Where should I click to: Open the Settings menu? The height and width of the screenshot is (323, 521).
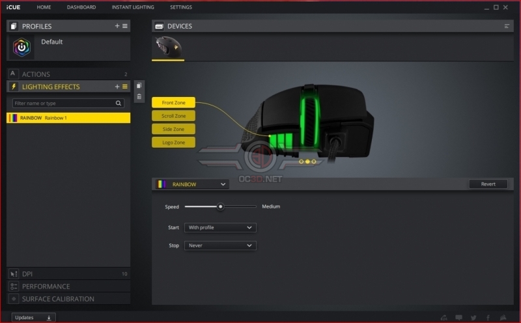(x=181, y=7)
